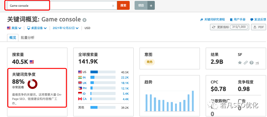The height and width of the screenshot is (117, 267).
Task: Expand the 桌面设备 device dropdown
Action: [37, 28]
